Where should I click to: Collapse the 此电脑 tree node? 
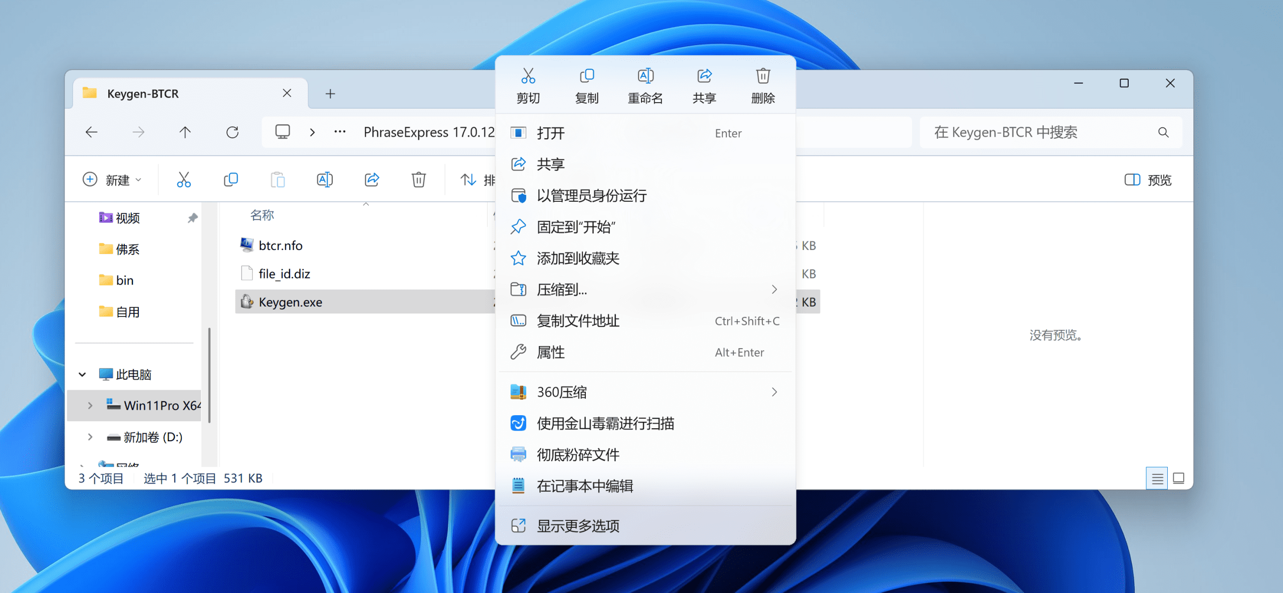83,374
